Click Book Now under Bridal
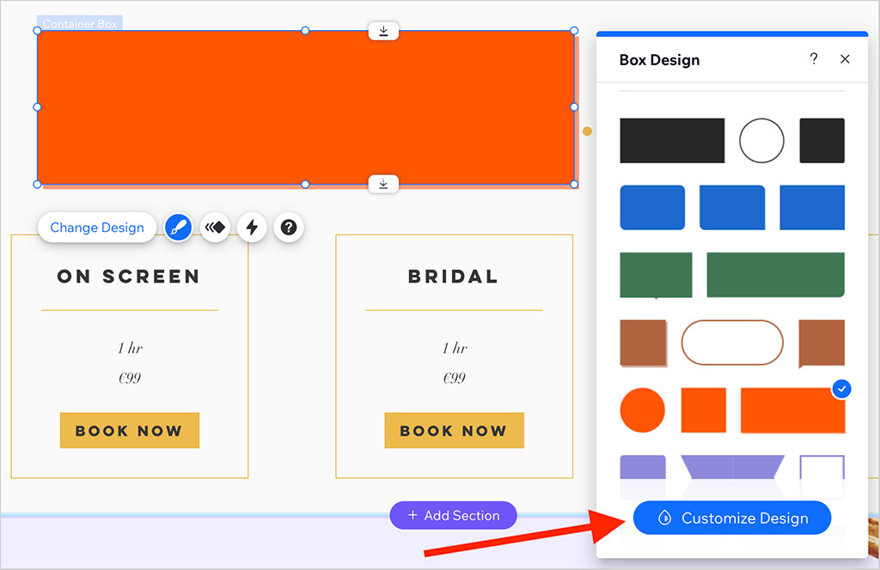Screen dimensions: 880x570 click(454, 430)
